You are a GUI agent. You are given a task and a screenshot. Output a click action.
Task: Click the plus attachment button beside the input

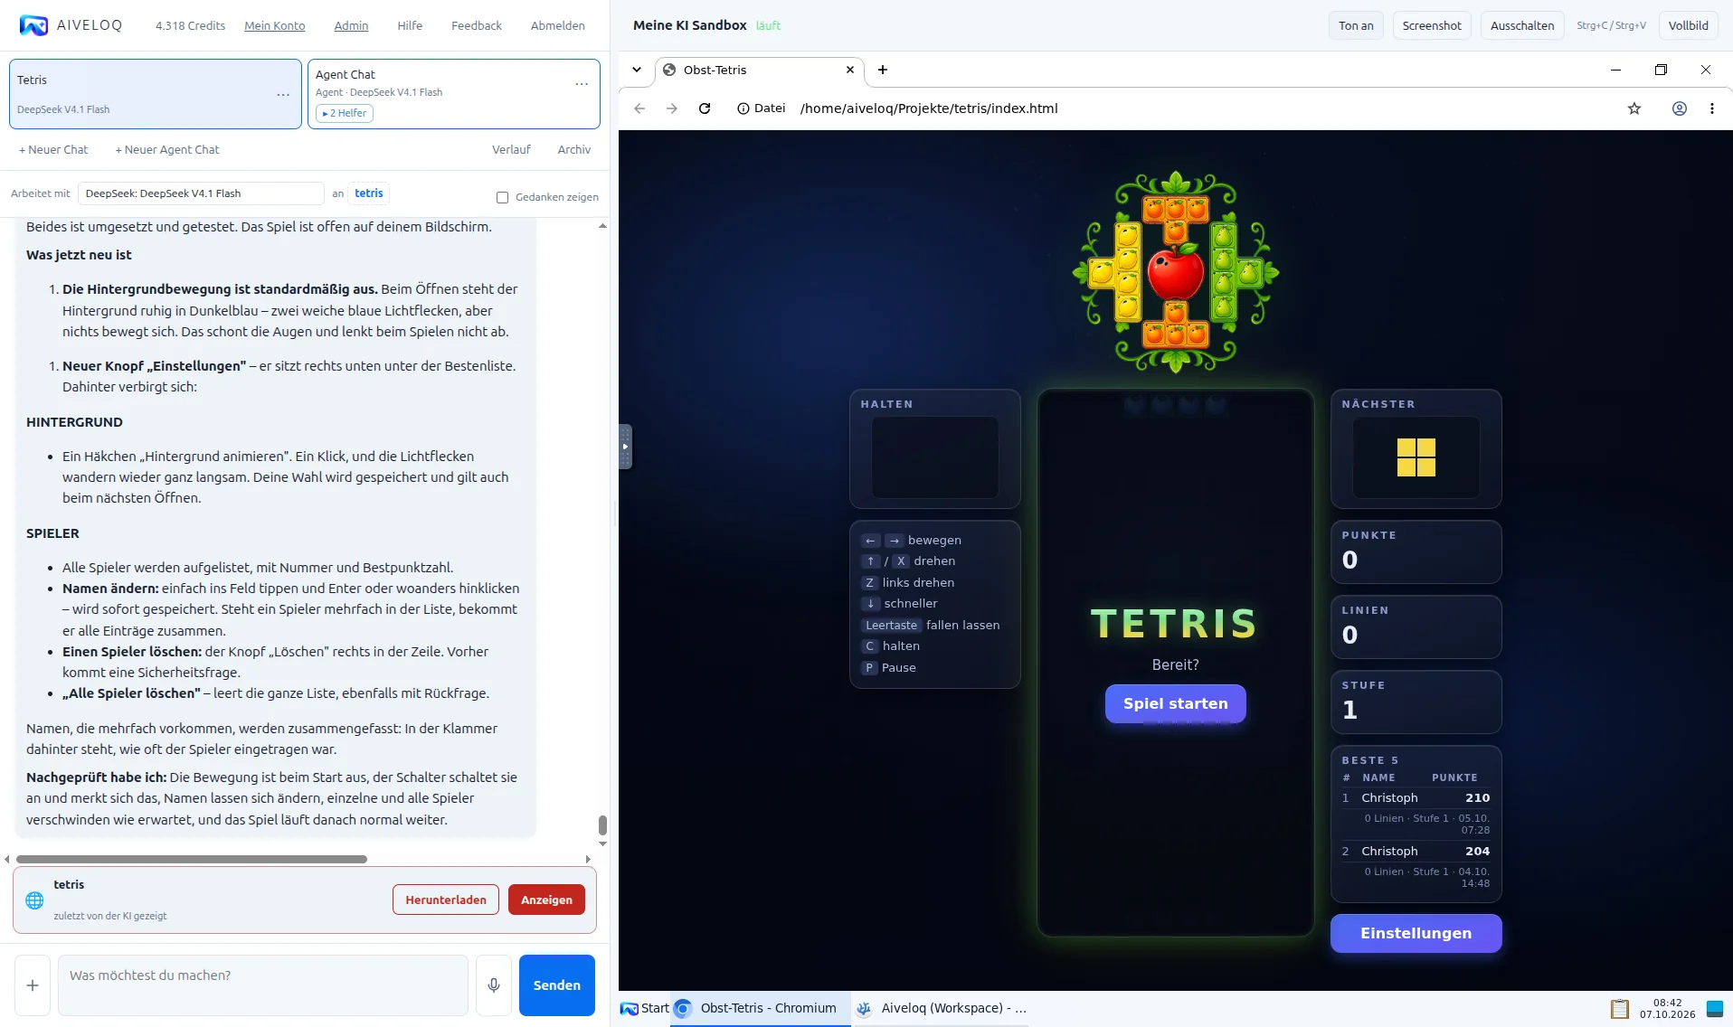[x=33, y=985]
